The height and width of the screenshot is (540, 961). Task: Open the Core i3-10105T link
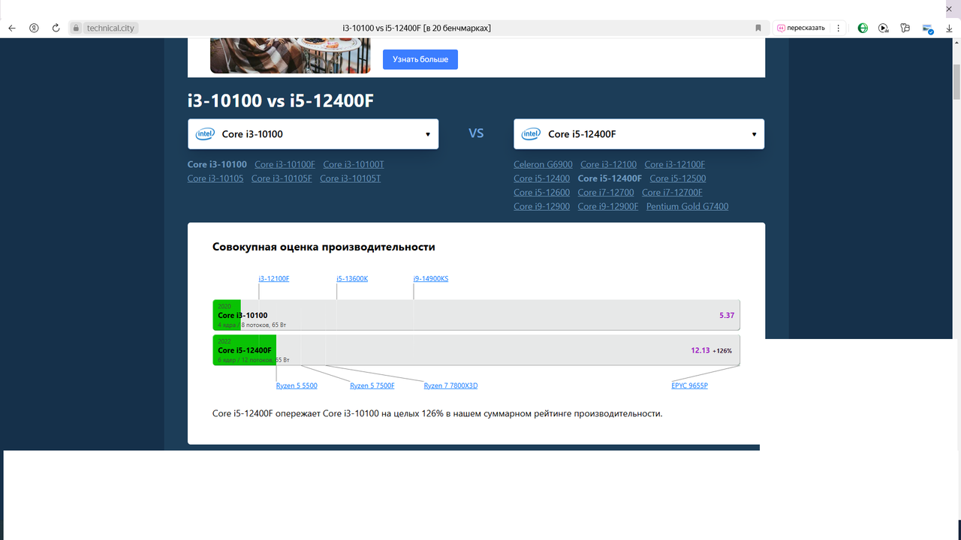[351, 178]
